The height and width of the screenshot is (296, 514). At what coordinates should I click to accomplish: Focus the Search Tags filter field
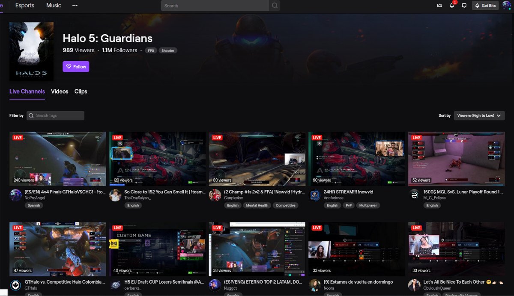55,115
